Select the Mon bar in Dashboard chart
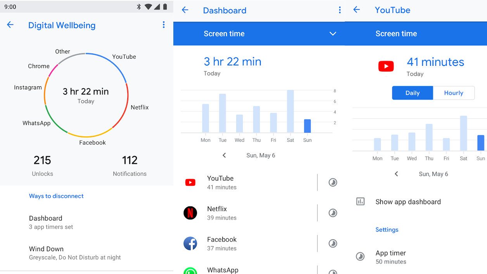 click(206, 118)
